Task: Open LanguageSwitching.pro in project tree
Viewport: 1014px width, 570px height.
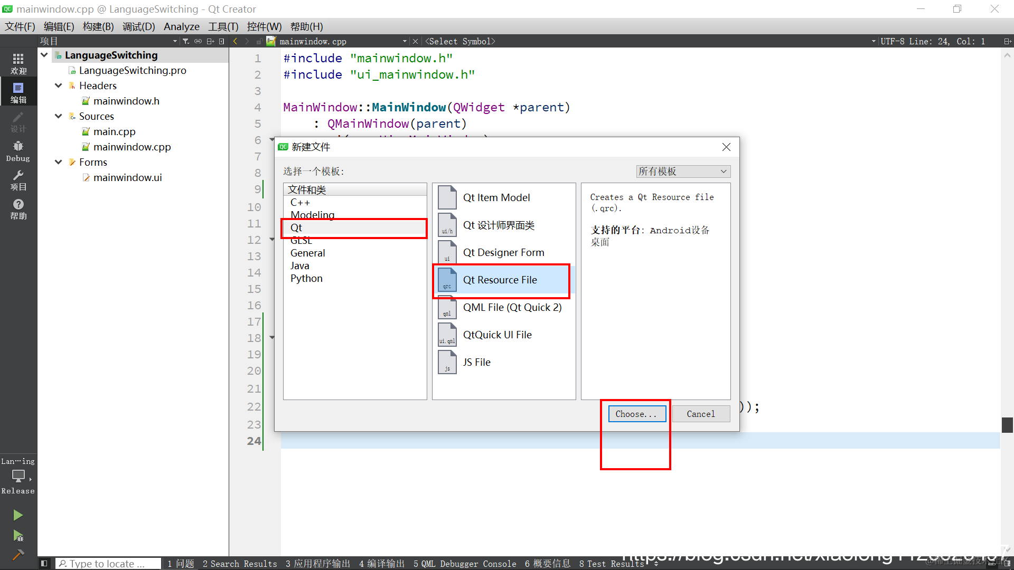Action: click(x=133, y=70)
